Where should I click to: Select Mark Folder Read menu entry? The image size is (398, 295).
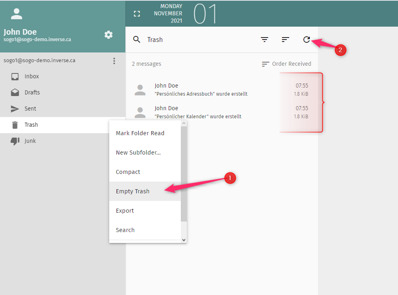pos(140,133)
